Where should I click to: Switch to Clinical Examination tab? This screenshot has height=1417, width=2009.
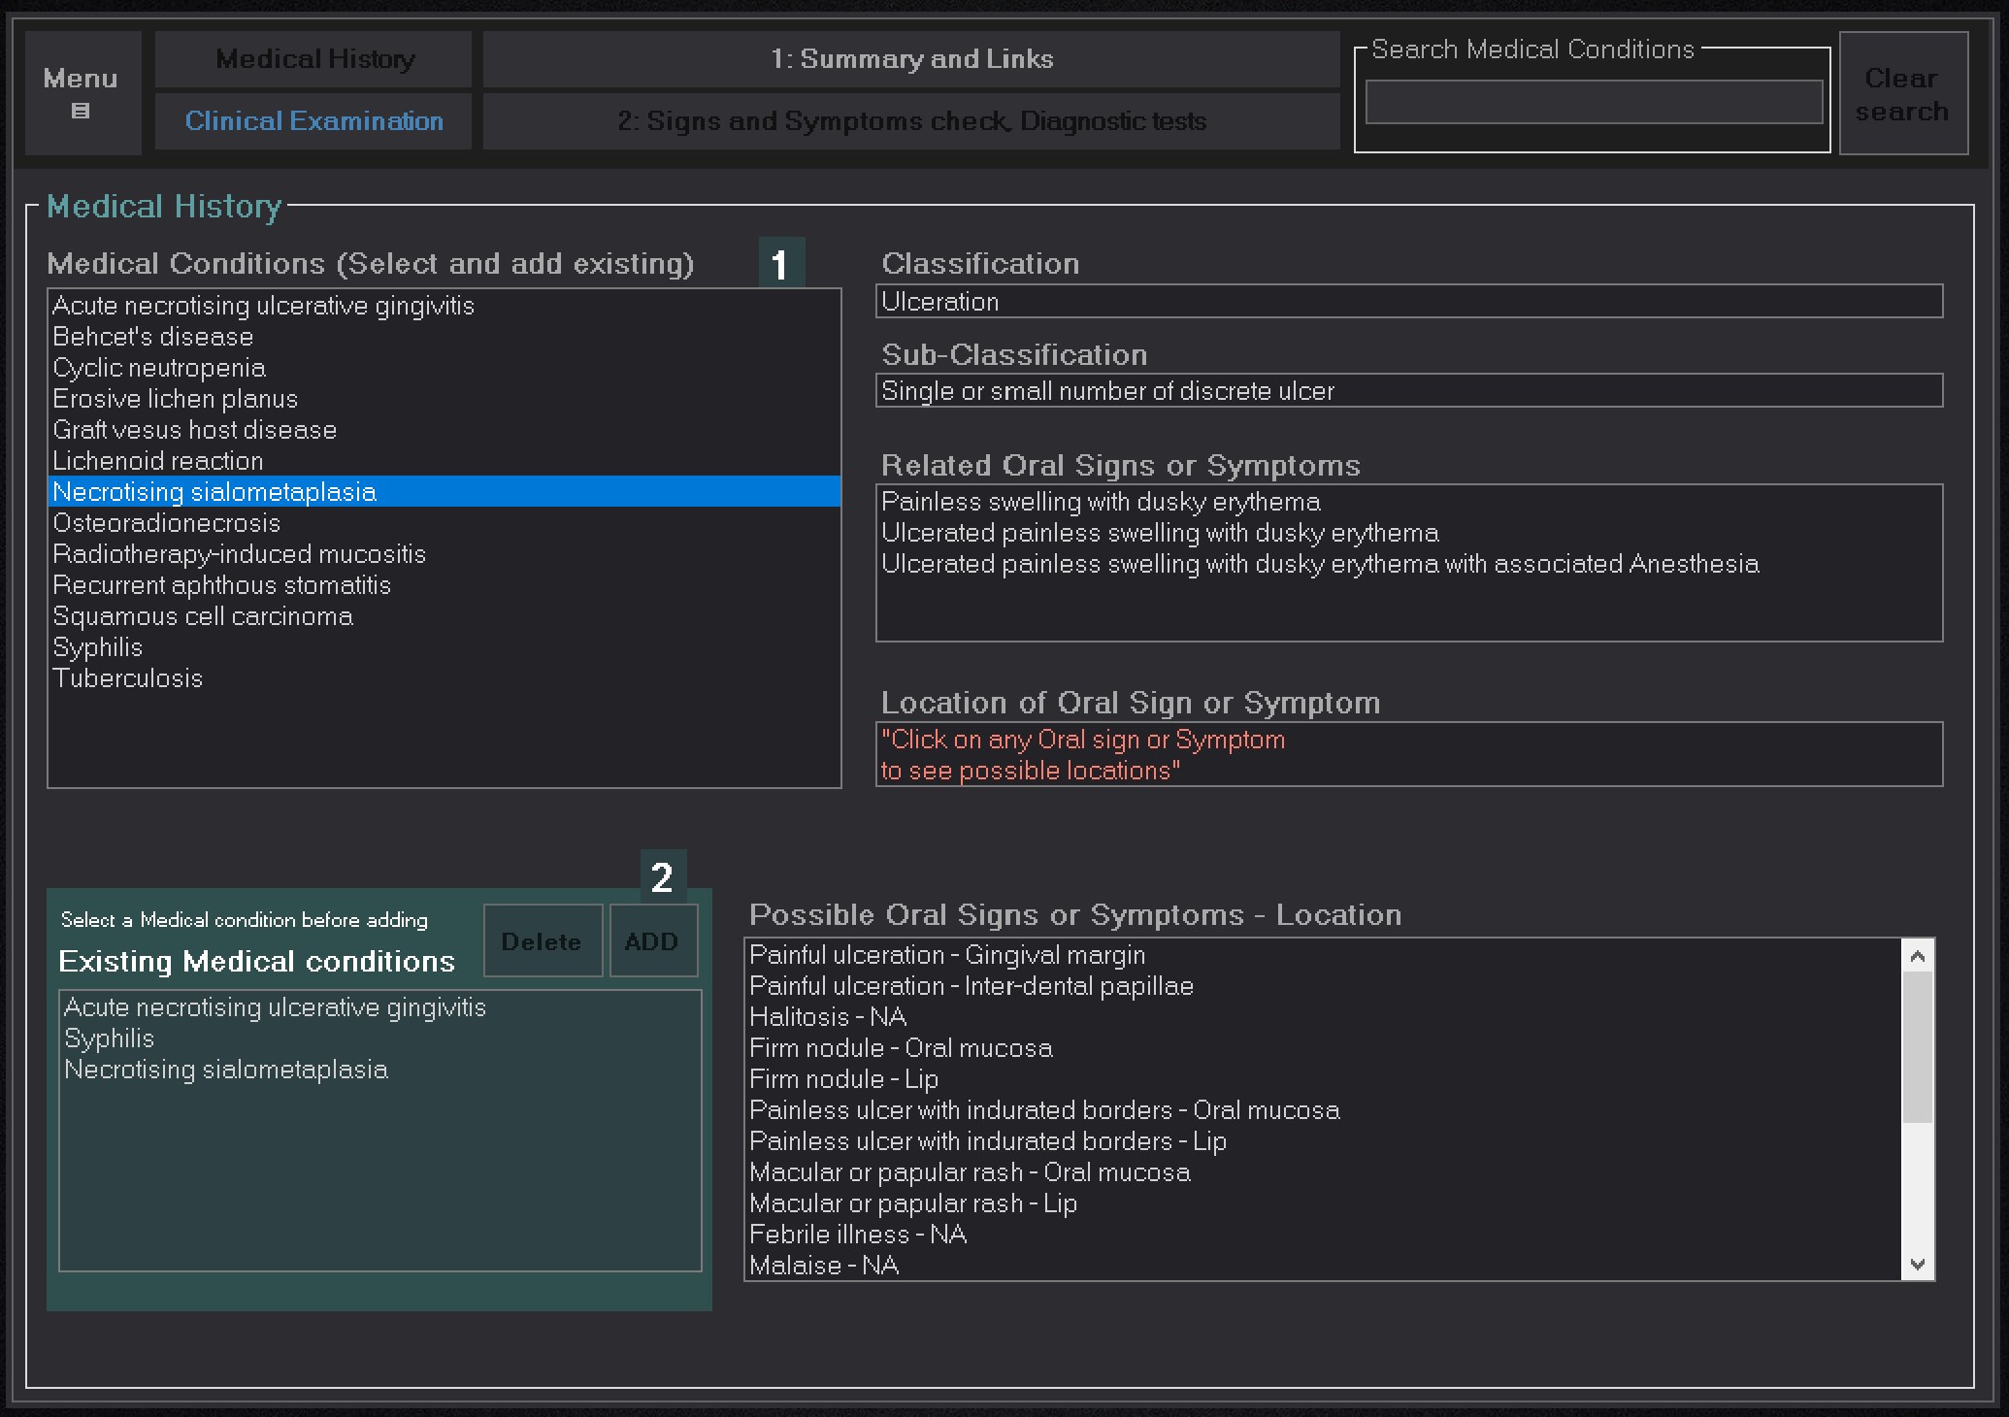pos(313,121)
